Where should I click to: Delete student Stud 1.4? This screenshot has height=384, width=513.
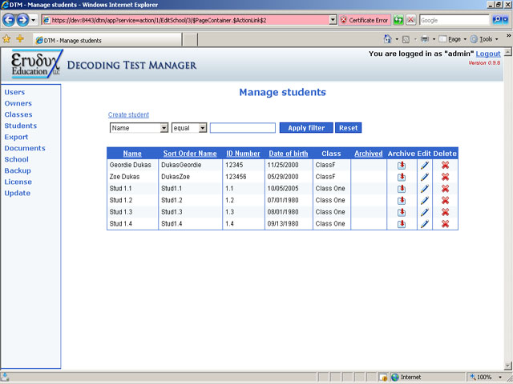click(x=445, y=224)
